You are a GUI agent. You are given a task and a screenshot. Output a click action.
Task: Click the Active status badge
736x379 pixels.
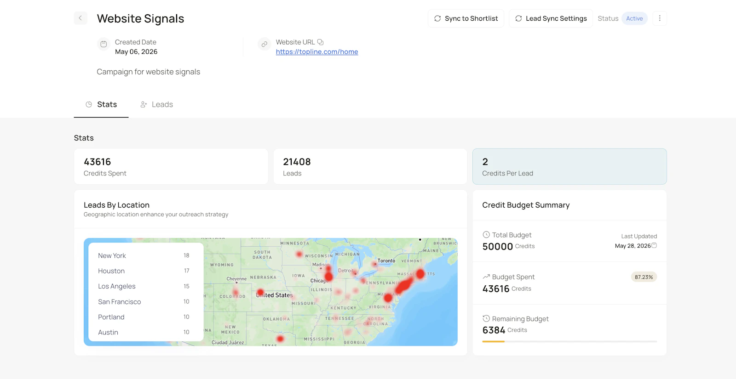click(x=634, y=18)
